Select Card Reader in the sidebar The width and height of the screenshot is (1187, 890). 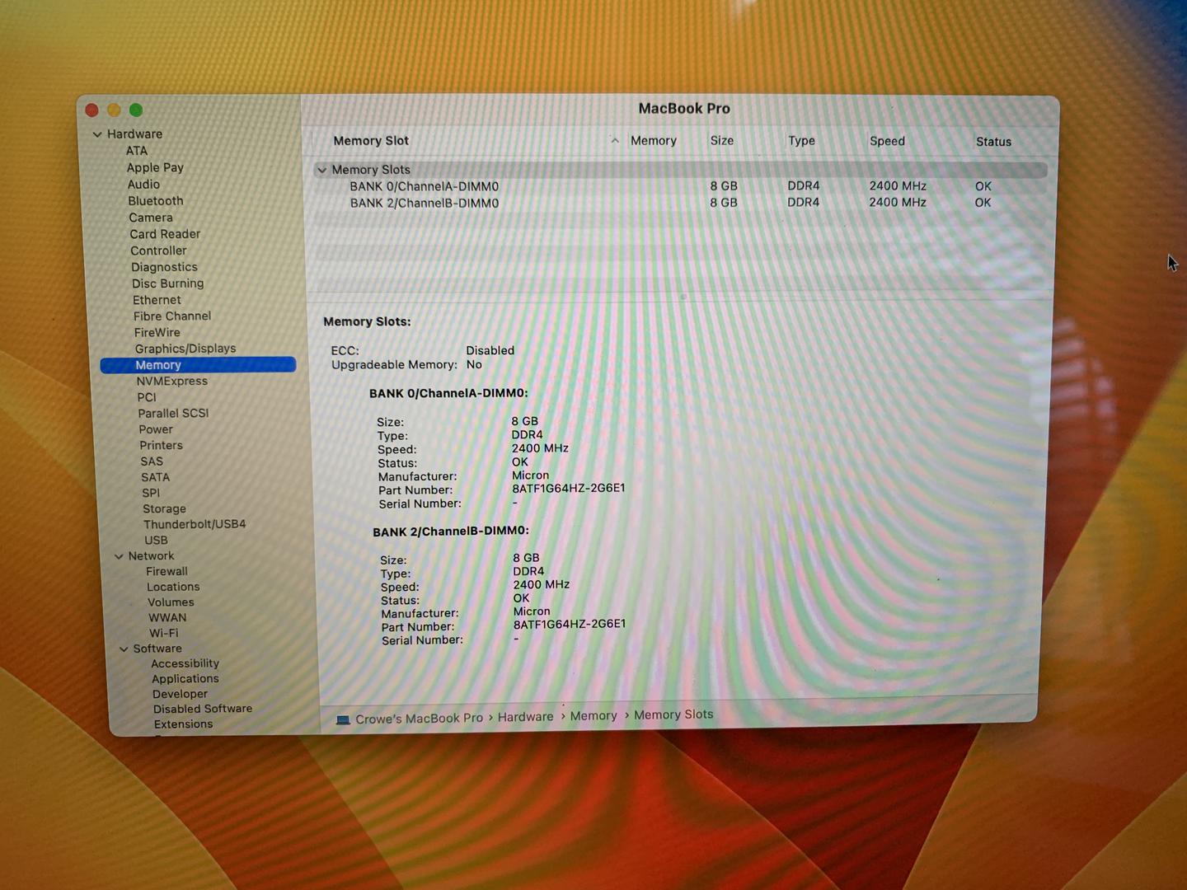(x=165, y=234)
